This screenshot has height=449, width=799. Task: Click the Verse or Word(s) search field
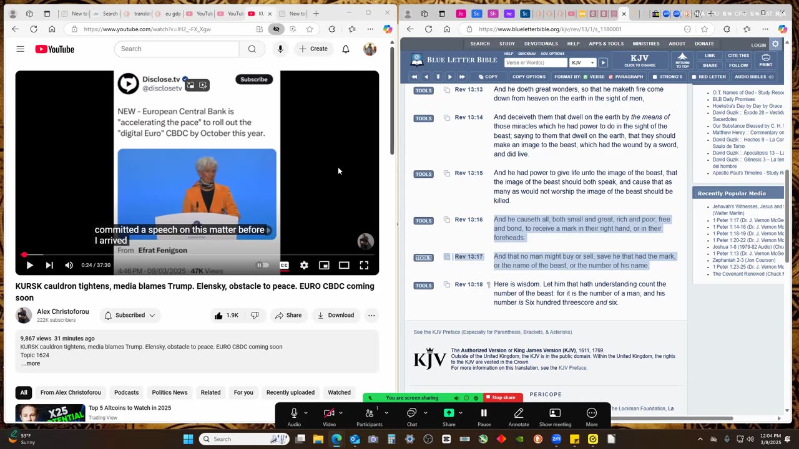[x=536, y=62]
